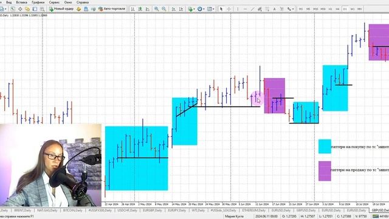Select the equidistant channel tool
The height and width of the screenshot is (219, 389).
[260, 9]
